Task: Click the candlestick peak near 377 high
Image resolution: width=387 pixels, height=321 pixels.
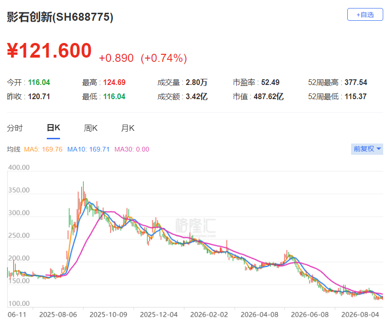Action: (83, 190)
